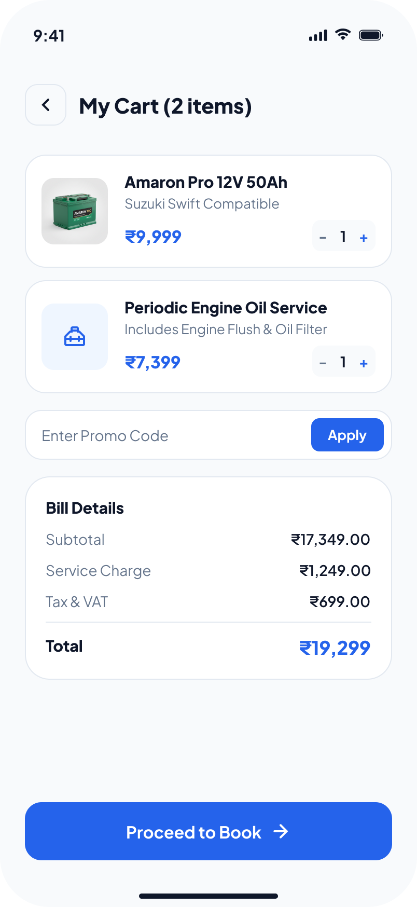Proceed to Book the order
The height and width of the screenshot is (907, 417).
point(208,831)
